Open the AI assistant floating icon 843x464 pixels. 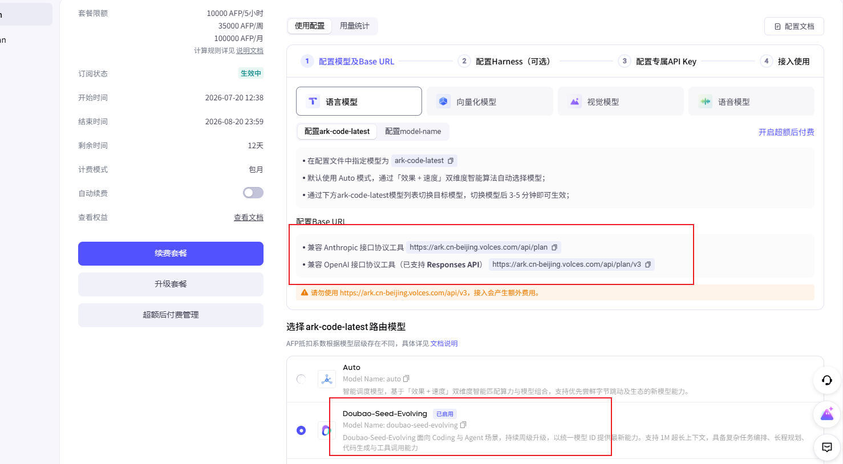[x=827, y=414]
